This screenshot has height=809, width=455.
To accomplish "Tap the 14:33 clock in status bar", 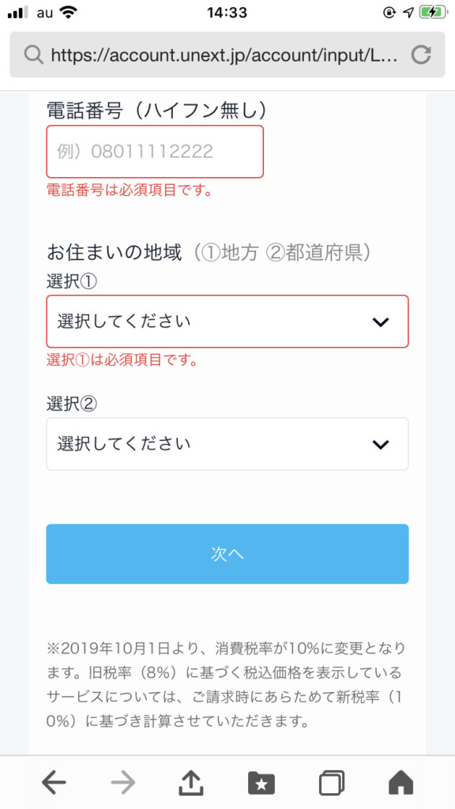I will coord(227,13).
